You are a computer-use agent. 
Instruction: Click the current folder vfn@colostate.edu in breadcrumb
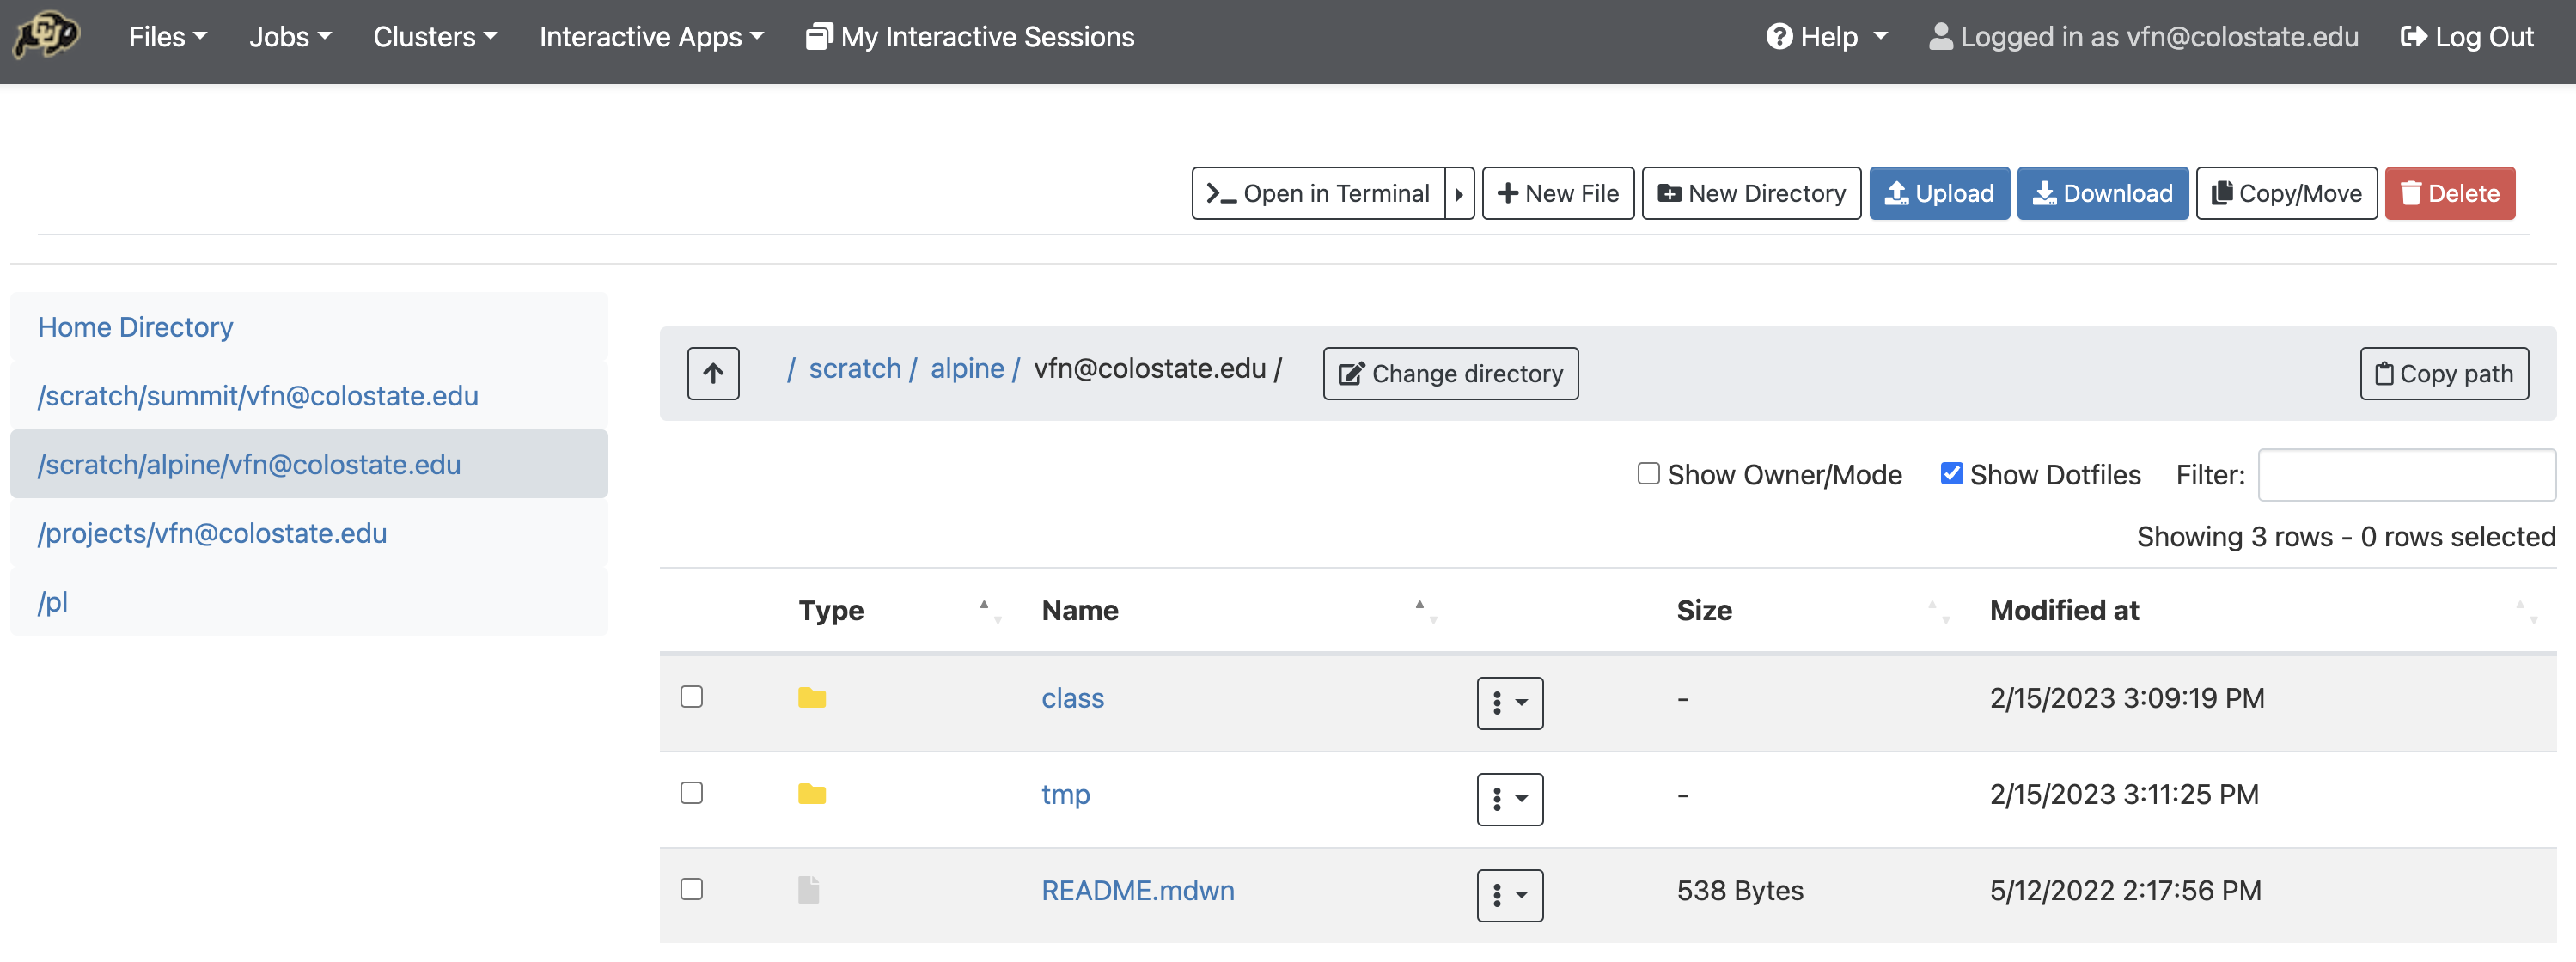pyautogui.click(x=1150, y=369)
